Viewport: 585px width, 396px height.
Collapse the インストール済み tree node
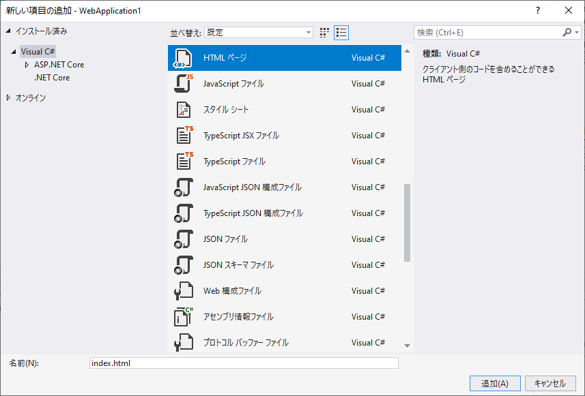tap(8, 31)
